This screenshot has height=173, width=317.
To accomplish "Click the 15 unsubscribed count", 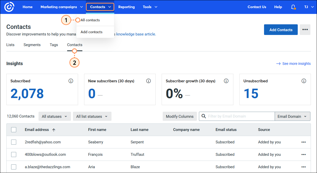I will (251, 94).
